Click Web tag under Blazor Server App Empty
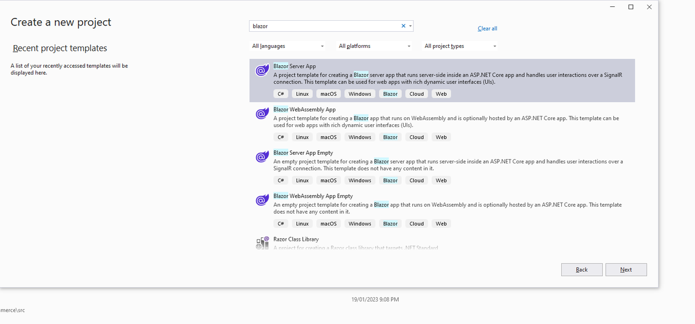Viewport: 695px width, 324px height. (441, 180)
